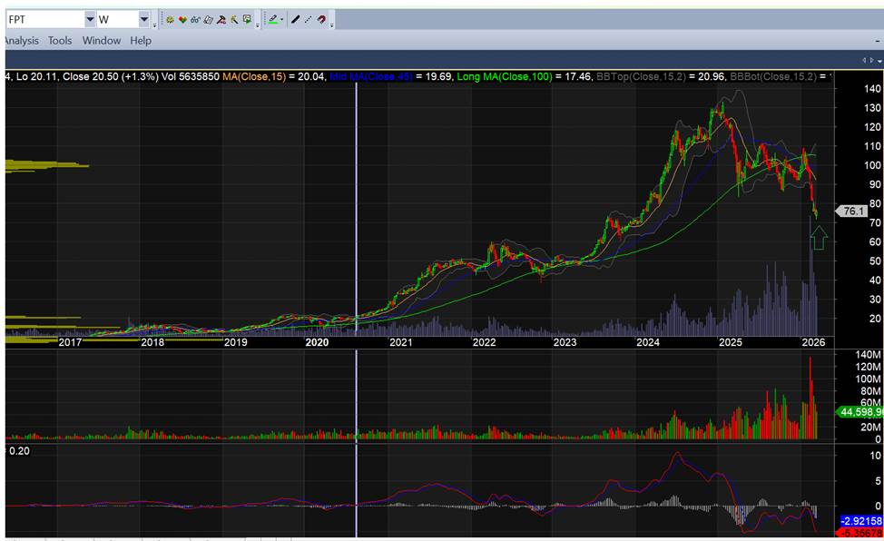Click the 140 price axis label

point(872,89)
